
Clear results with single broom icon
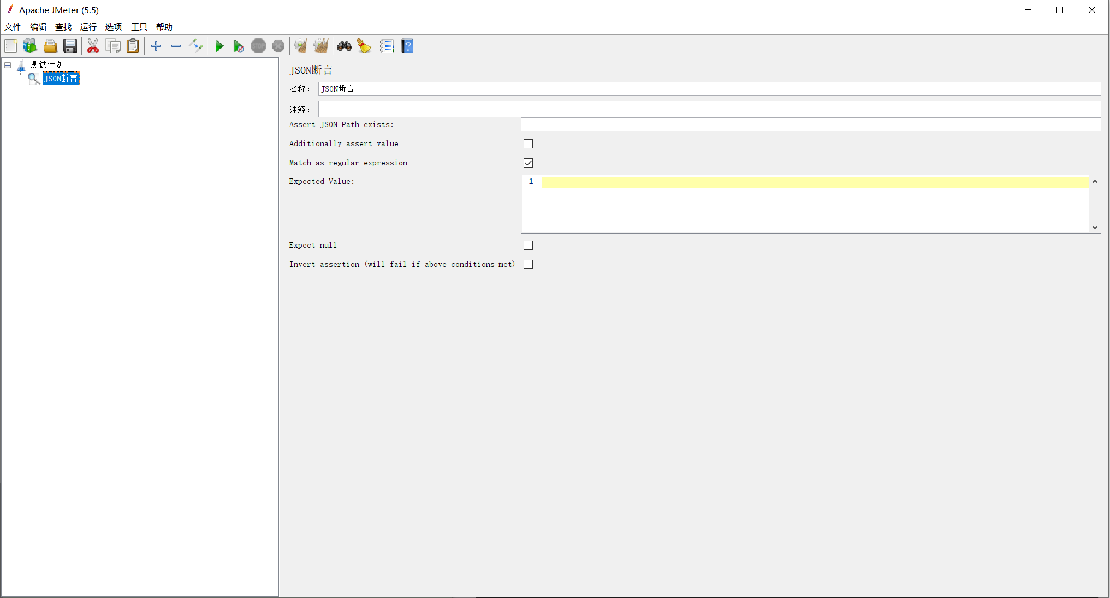point(301,46)
